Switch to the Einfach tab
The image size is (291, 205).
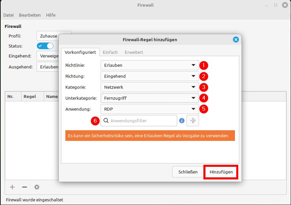(x=110, y=52)
